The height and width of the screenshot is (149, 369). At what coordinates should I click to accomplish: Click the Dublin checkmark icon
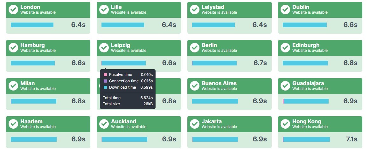click(x=285, y=10)
